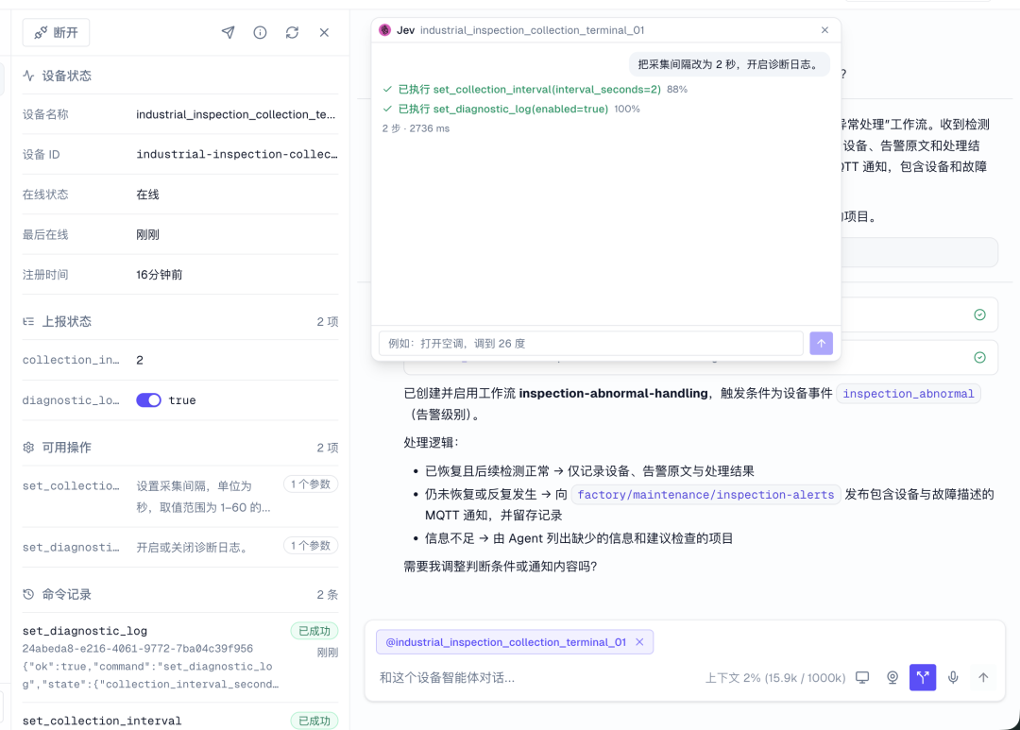Viewport: 1020px width, 730px height.
Task: Click the second green check circle icon
Action: (979, 357)
